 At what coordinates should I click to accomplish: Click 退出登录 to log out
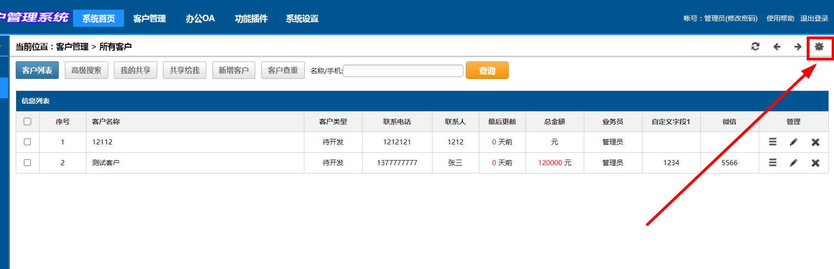tap(814, 18)
